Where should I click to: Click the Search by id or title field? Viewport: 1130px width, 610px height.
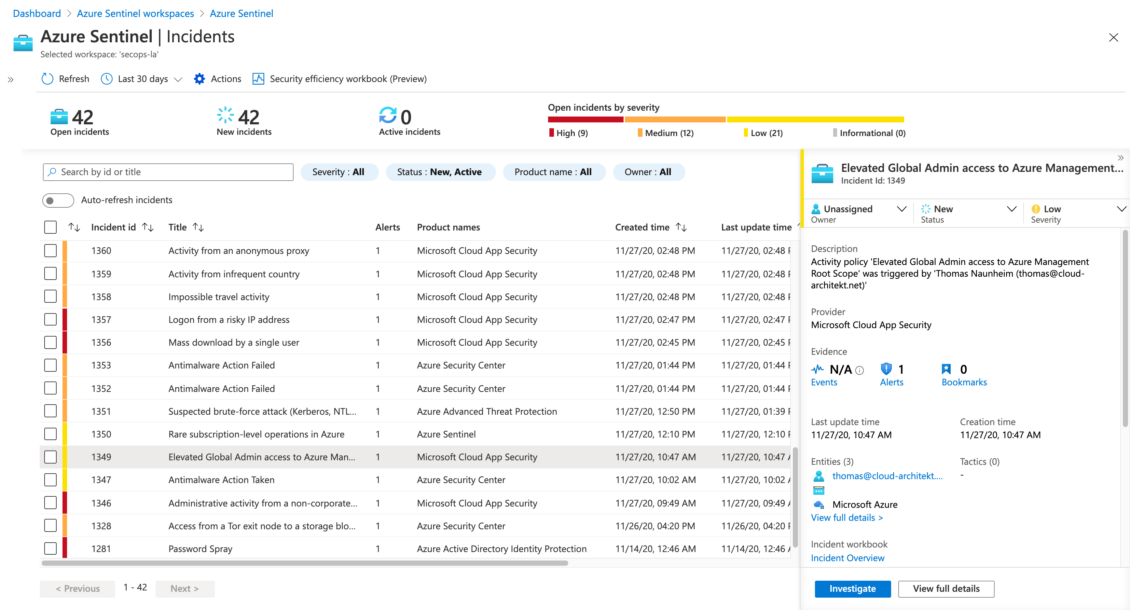pyautogui.click(x=168, y=172)
